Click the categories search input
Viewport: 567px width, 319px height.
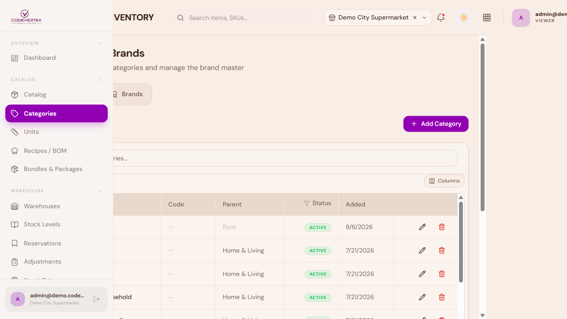285,158
